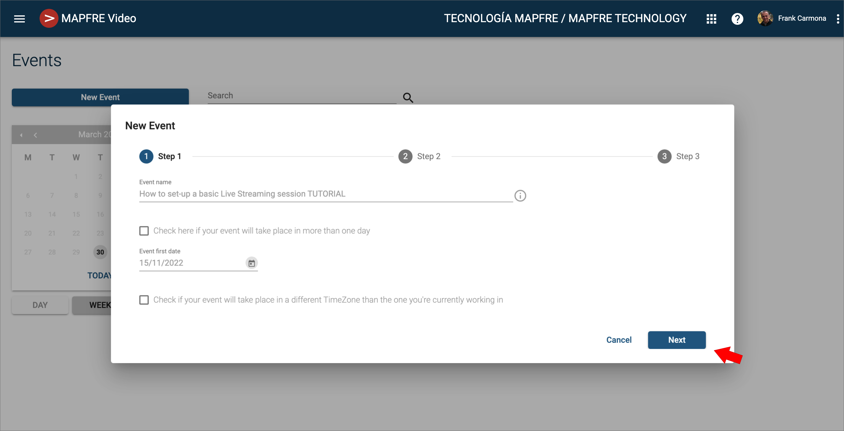
Task: Click the Next button
Action: 677,340
